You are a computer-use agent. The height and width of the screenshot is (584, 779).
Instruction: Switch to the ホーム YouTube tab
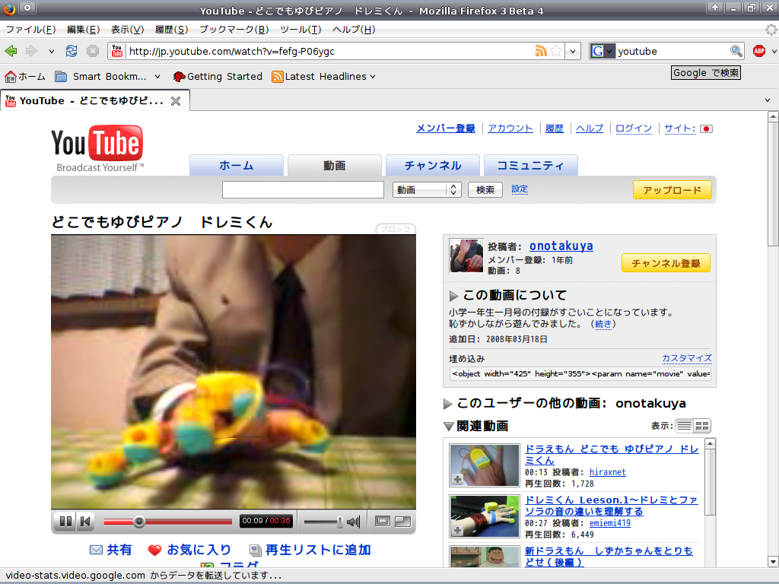point(237,165)
